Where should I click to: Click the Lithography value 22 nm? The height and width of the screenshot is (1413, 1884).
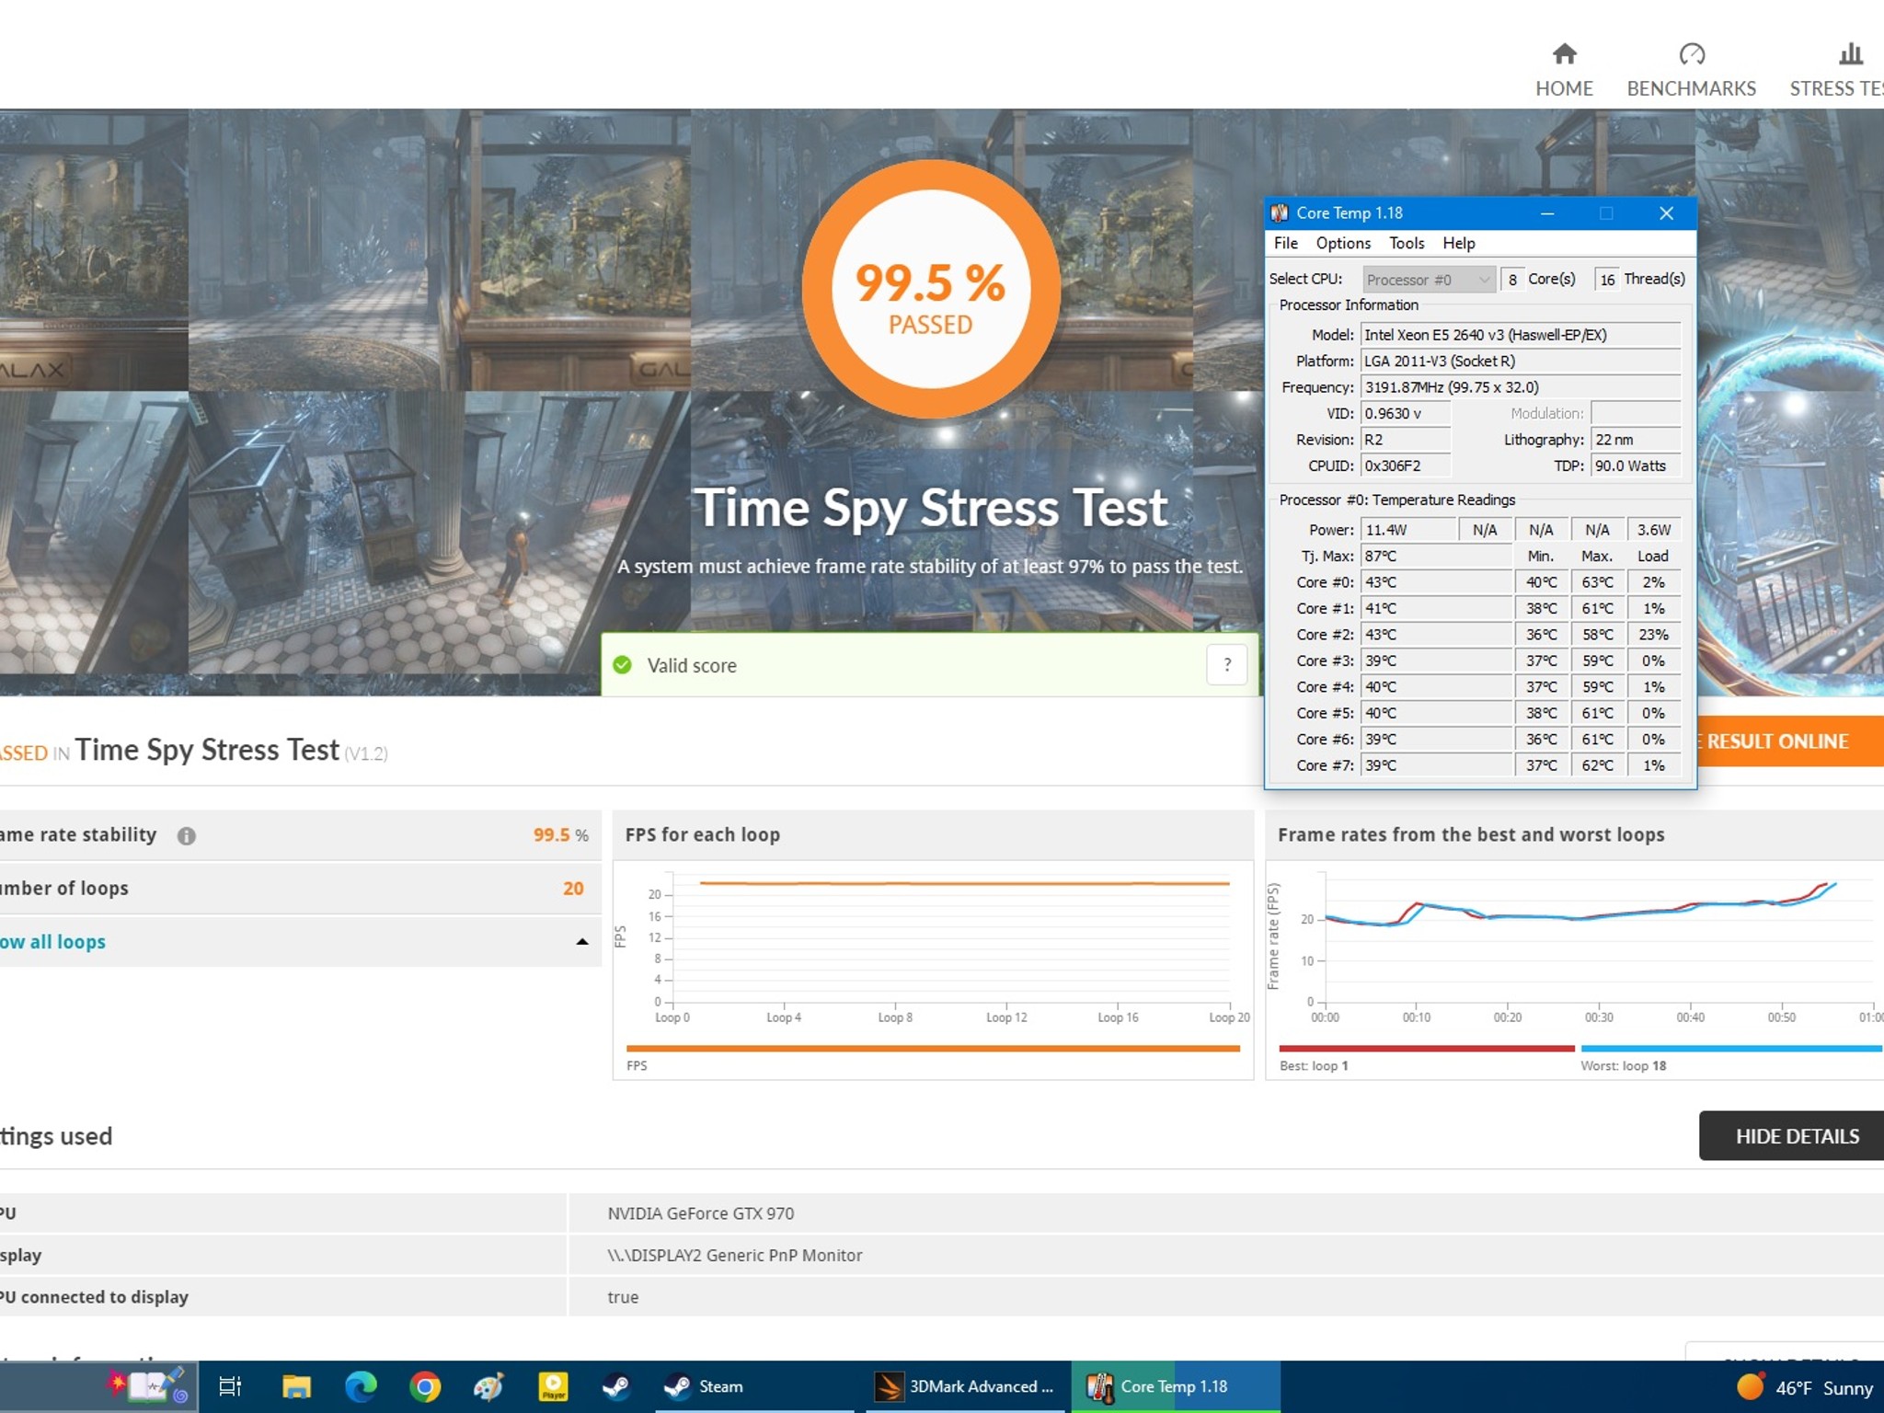1636,440
